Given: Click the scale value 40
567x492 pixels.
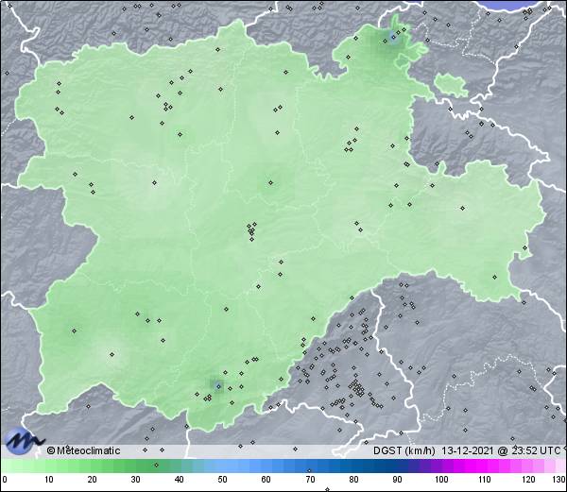Looking at the screenshot, I should coord(179,480).
